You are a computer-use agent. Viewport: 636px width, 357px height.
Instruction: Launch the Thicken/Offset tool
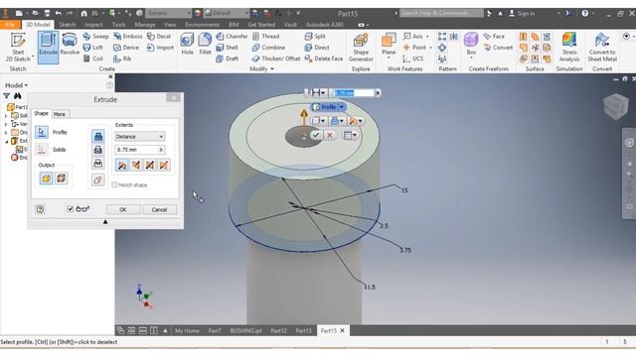coord(276,59)
